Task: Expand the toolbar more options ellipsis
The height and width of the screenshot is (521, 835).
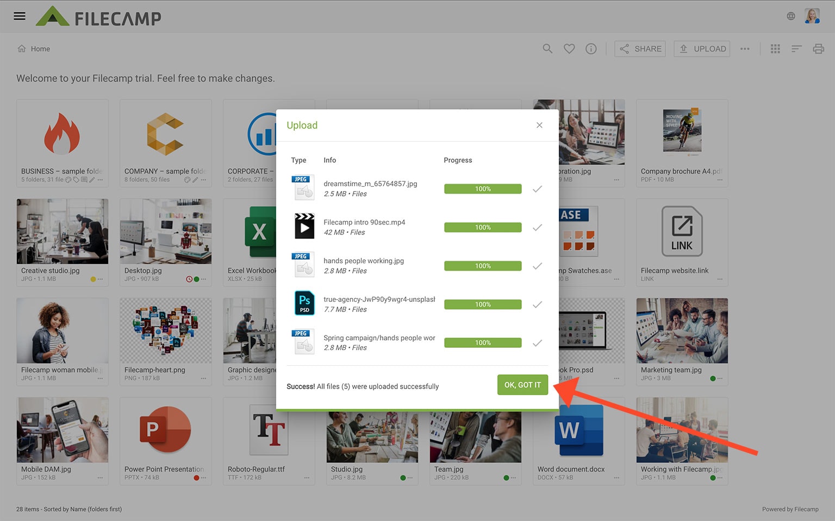Action: [x=745, y=49]
